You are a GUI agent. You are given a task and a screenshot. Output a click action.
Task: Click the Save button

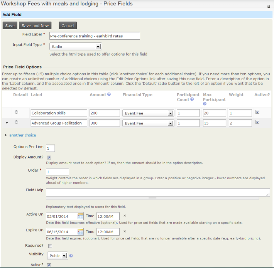tap(10, 26)
